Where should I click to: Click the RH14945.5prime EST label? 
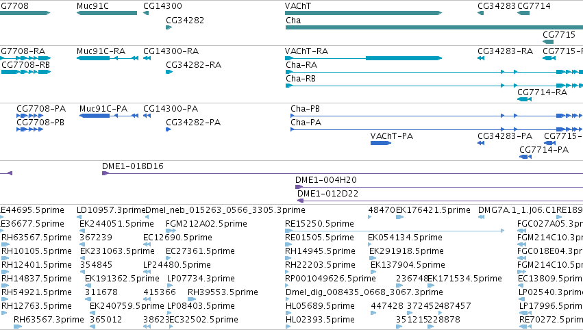pos(320,251)
